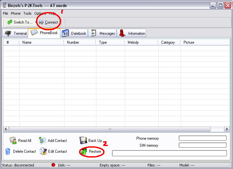The image size is (233, 169).
Task: Close the P2KTools window
Action: (228, 5)
